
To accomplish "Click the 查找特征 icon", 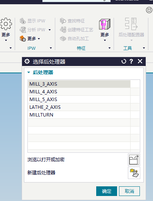I will [63, 21].
